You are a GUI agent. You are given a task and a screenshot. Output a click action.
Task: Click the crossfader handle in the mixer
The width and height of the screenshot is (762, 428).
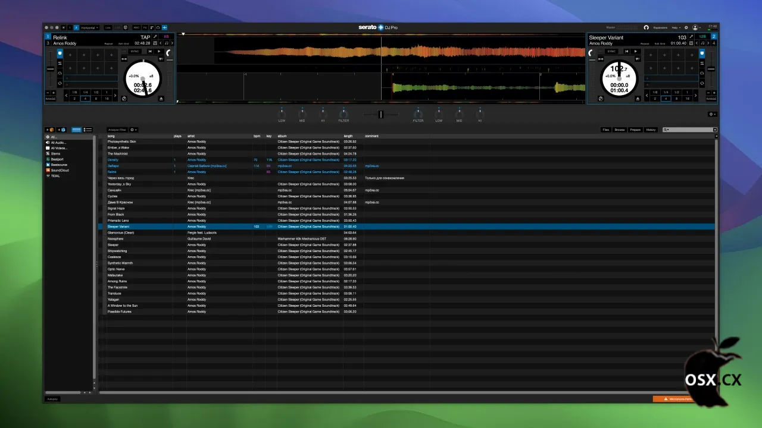(380, 114)
